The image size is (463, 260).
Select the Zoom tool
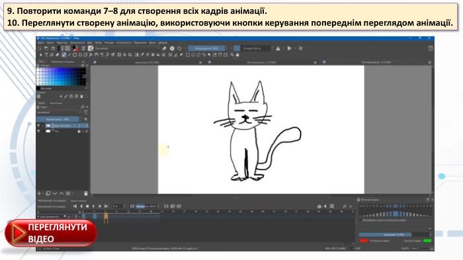tap(232, 55)
